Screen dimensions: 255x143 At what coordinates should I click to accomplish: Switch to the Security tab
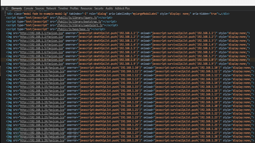point(99,8)
